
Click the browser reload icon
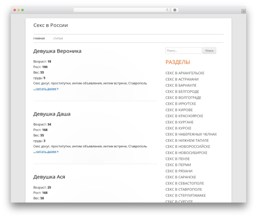pyautogui.click(x=167, y=10)
